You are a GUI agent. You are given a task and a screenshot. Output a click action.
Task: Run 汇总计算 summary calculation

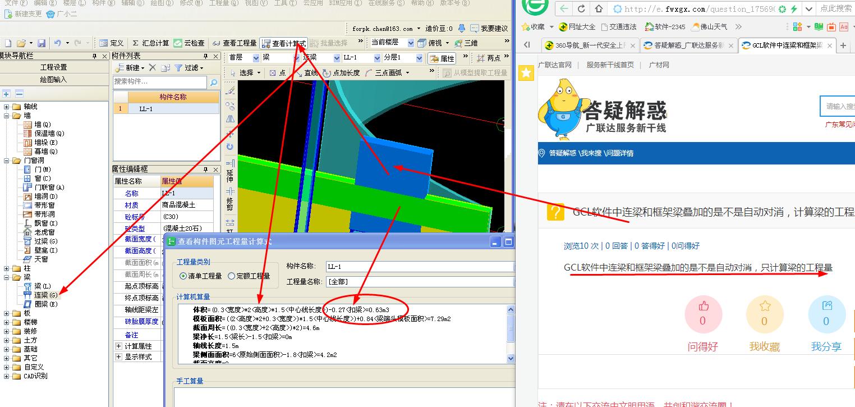tap(150, 43)
